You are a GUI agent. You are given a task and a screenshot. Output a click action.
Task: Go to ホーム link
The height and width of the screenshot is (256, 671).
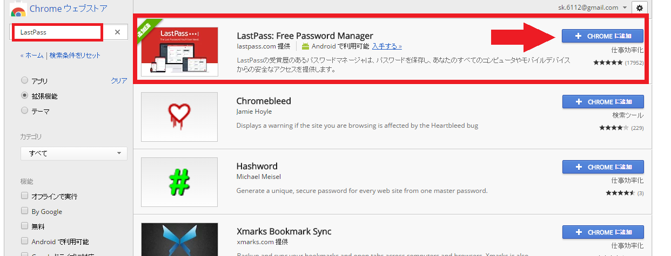click(x=35, y=56)
